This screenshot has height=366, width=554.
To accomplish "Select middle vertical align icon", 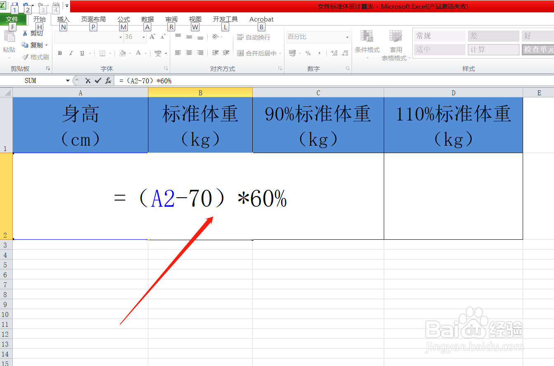I will click(x=189, y=37).
